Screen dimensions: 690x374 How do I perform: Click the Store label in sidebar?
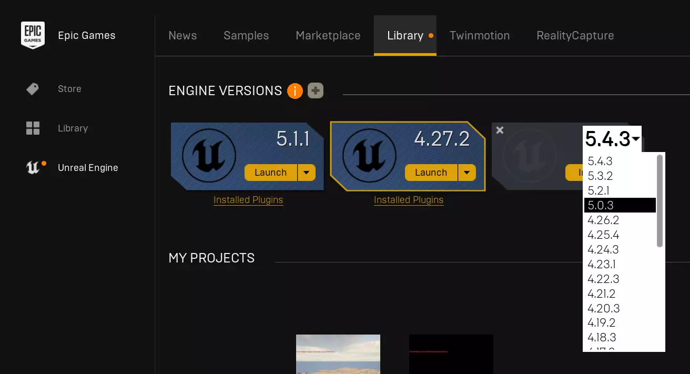[69, 89]
